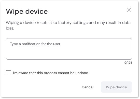Click the cross icon beside the title
The width and height of the screenshot is (140, 99).
click(129, 10)
